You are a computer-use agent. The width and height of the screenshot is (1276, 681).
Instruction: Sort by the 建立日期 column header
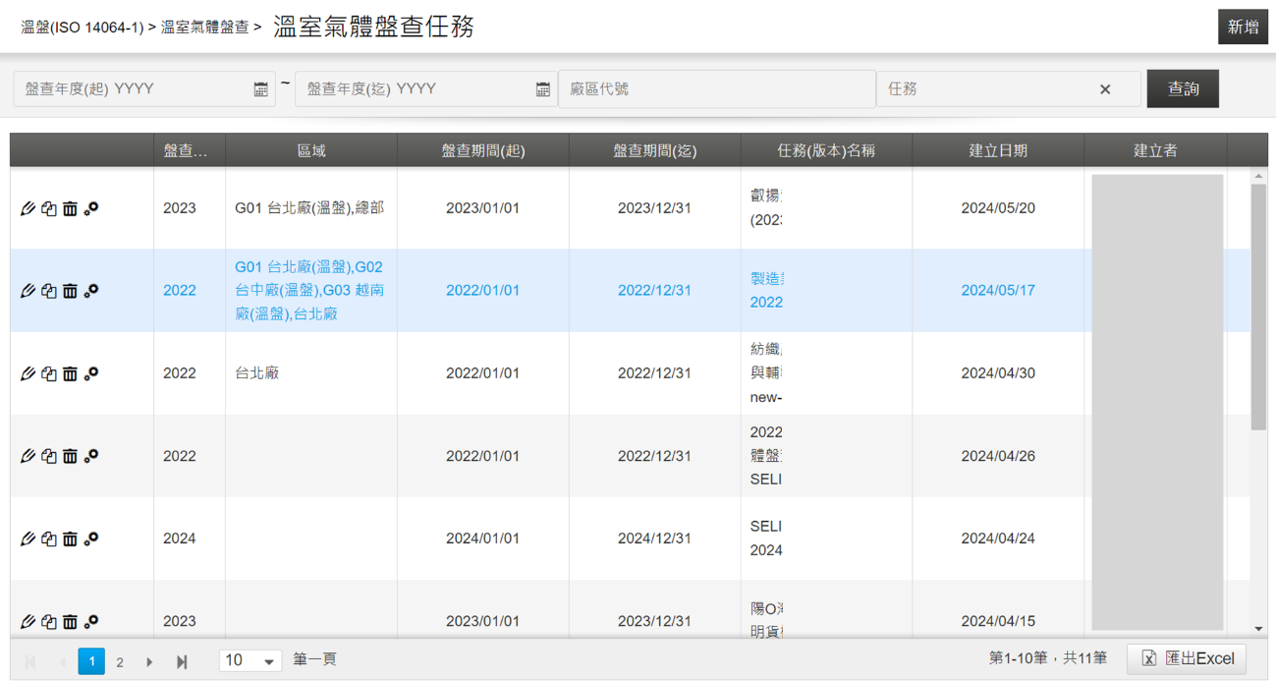pos(997,150)
